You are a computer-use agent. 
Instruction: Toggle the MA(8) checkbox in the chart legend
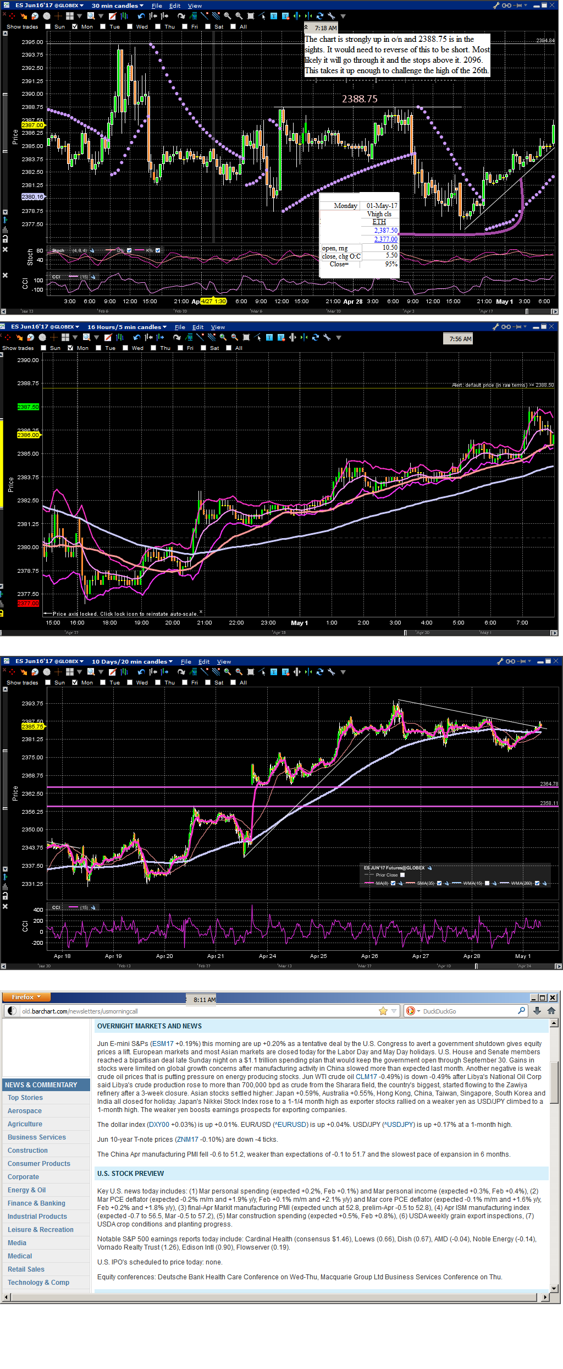click(393, 883)
